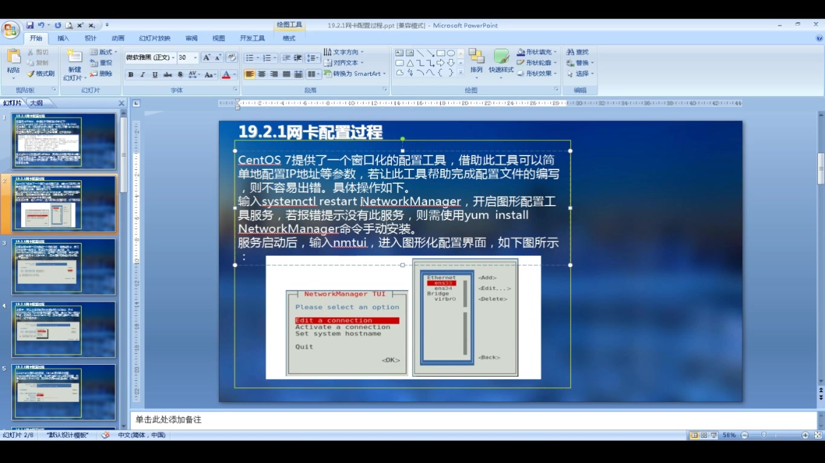Screen dimensions: 825x463
Task: Apply strikethrough to text
Action: pos(167,75)
